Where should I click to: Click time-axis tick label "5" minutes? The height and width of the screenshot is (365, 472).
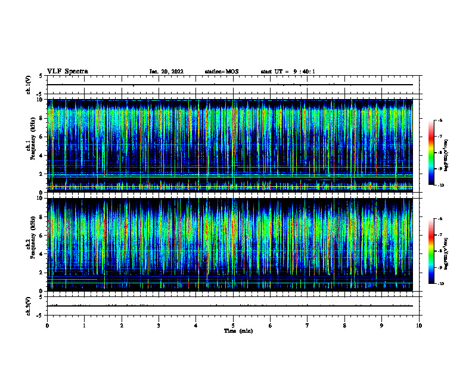(233, 326)
